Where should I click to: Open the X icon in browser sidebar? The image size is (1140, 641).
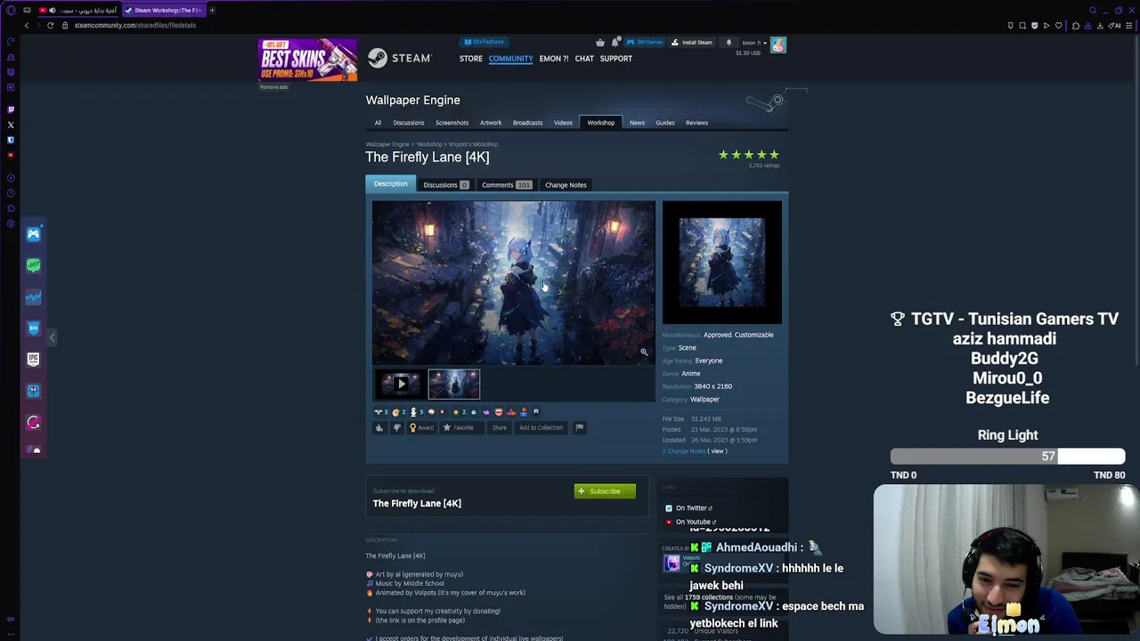[x=11, y=125]
